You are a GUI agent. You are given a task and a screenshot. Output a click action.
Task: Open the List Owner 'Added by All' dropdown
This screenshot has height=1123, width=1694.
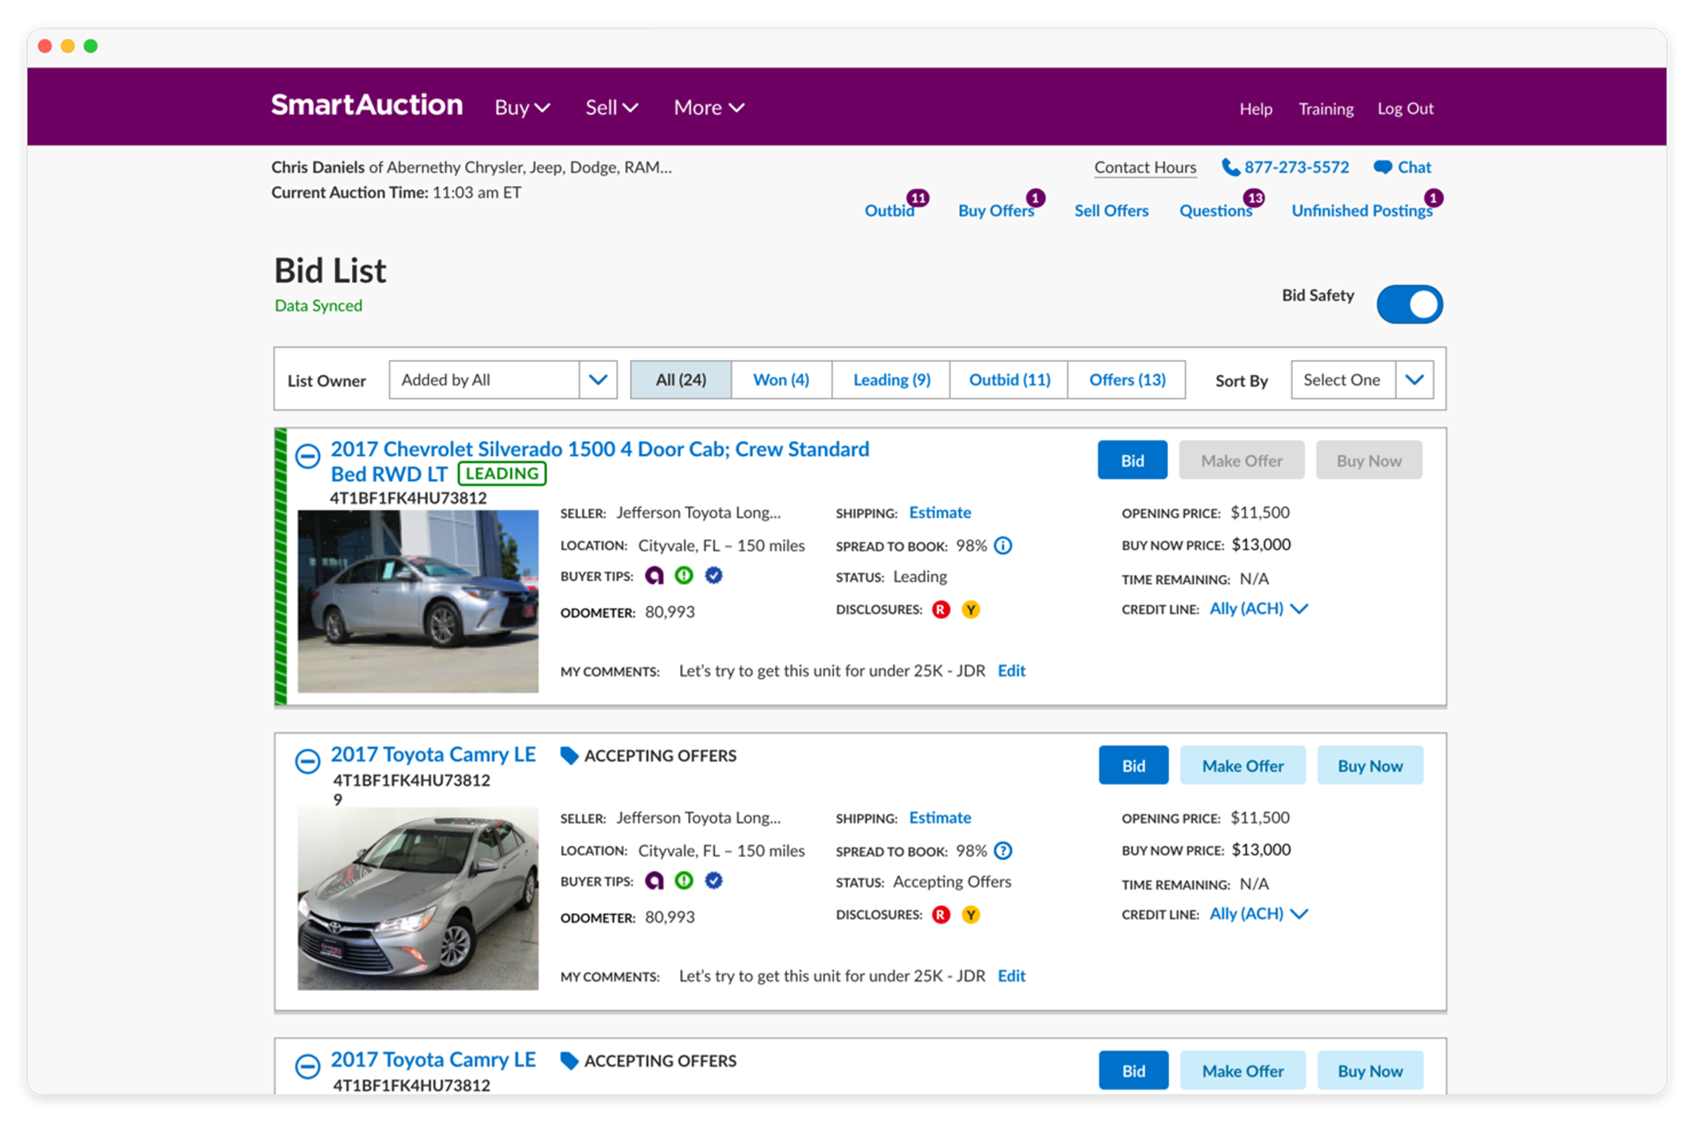pyautogui.click(x=503, y=380)
